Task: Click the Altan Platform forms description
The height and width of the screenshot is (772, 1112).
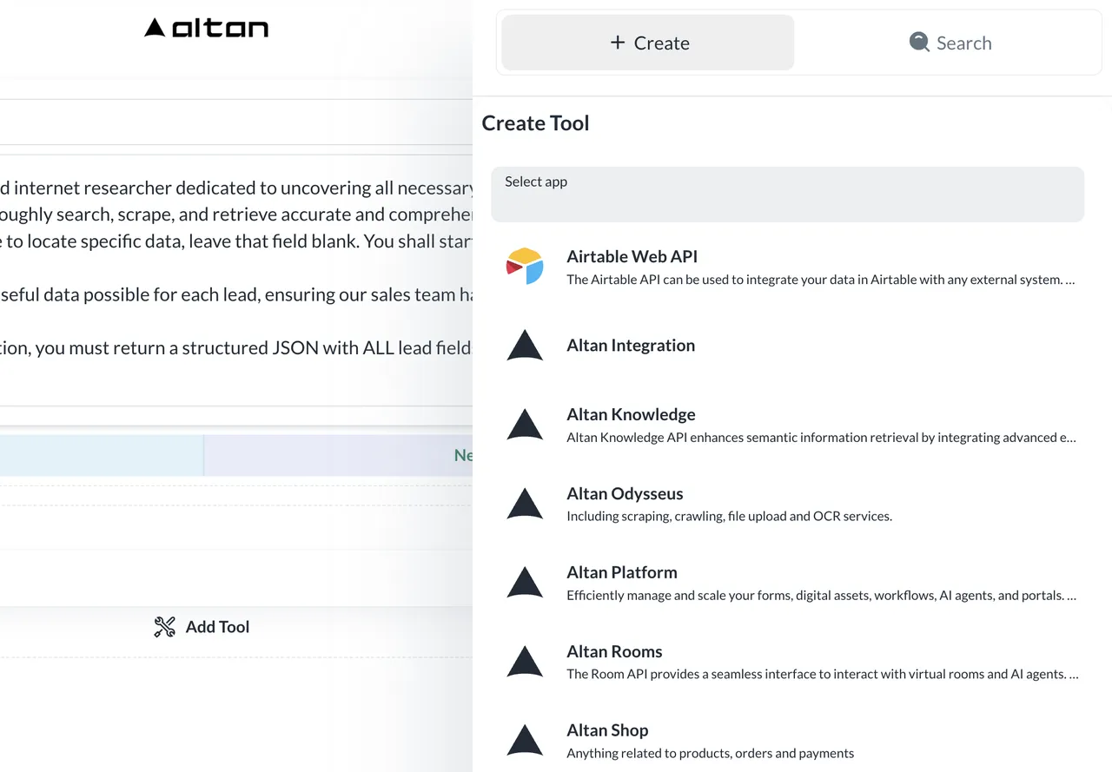Action: coord(821,596)
